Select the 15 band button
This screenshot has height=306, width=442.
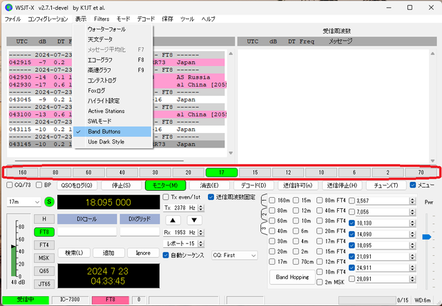(255, 172)
